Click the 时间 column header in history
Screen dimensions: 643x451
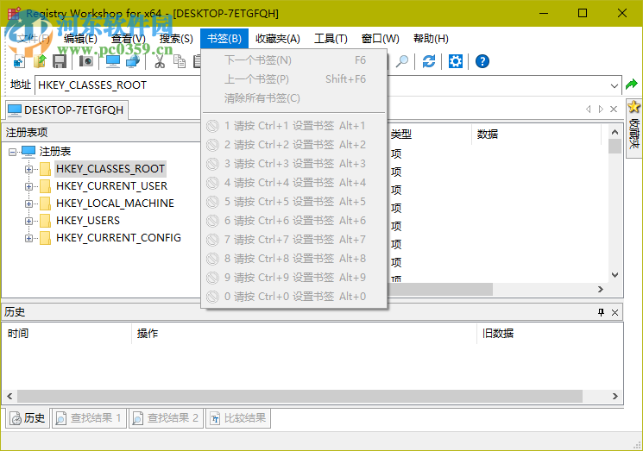pyautogui.click(x=66, y=334)
